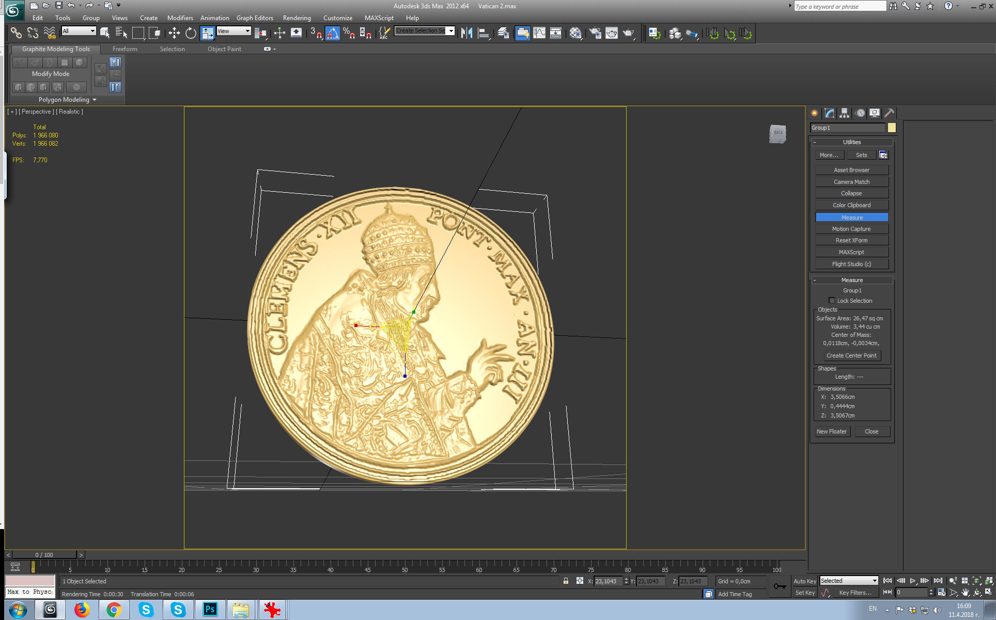
Task: Open the Motion command panel tab
Action: [860, 113]
